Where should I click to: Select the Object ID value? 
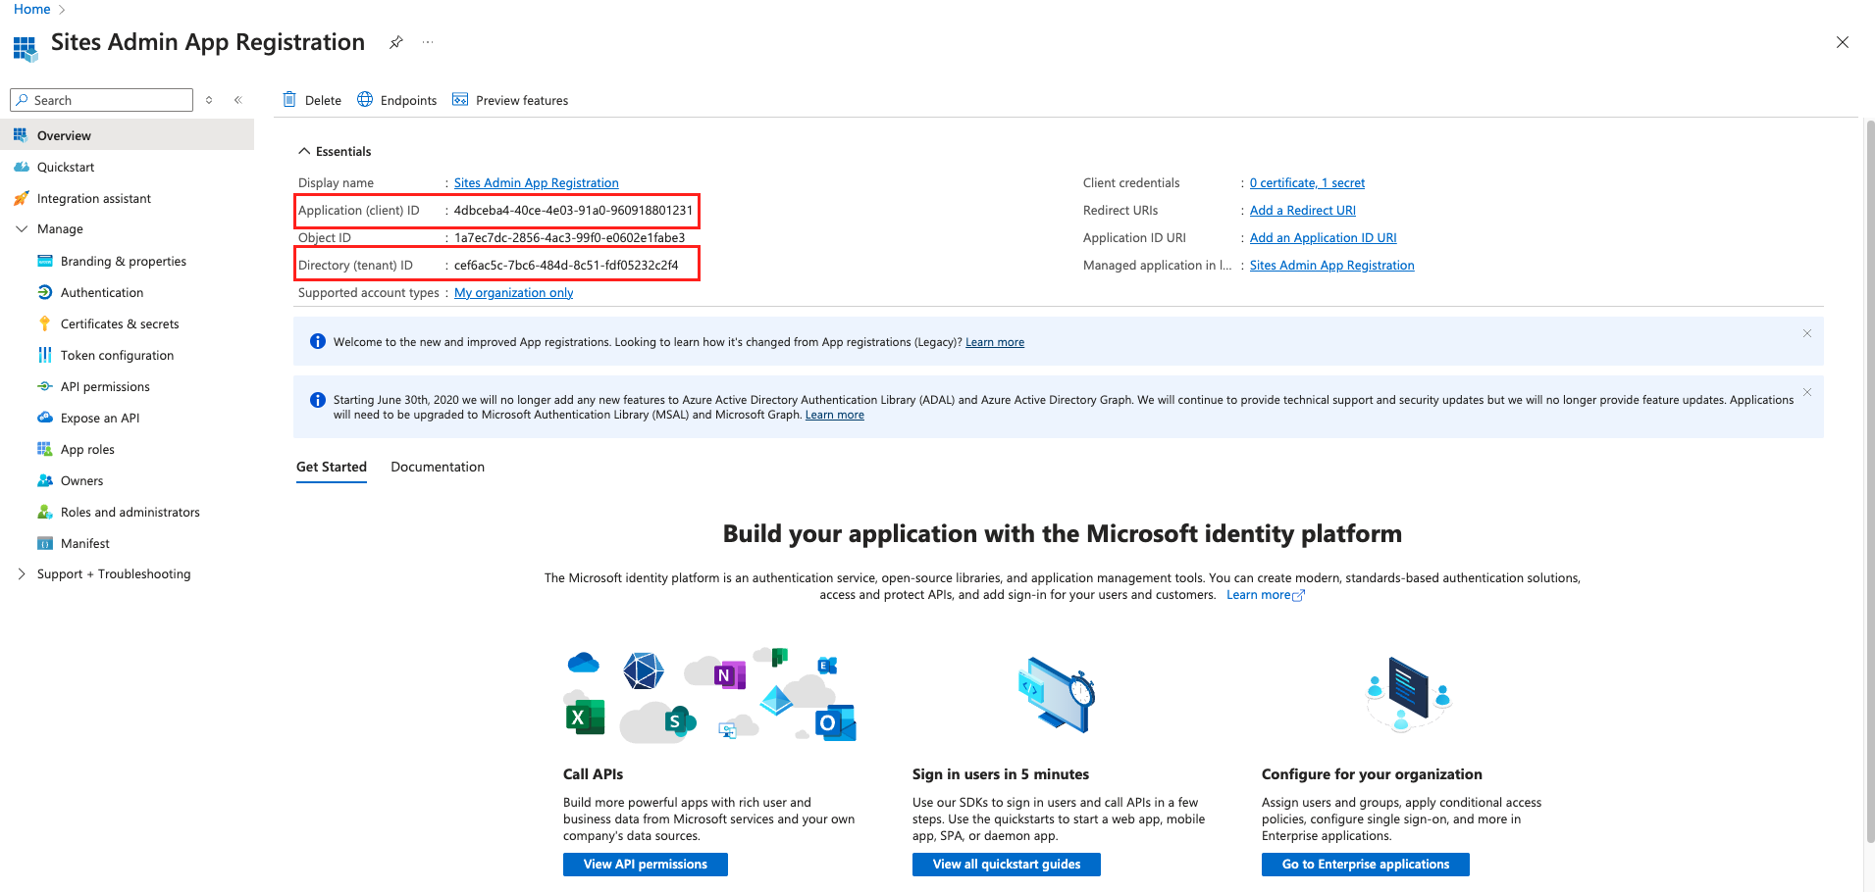pyautogui.click(x=569, y=237)
